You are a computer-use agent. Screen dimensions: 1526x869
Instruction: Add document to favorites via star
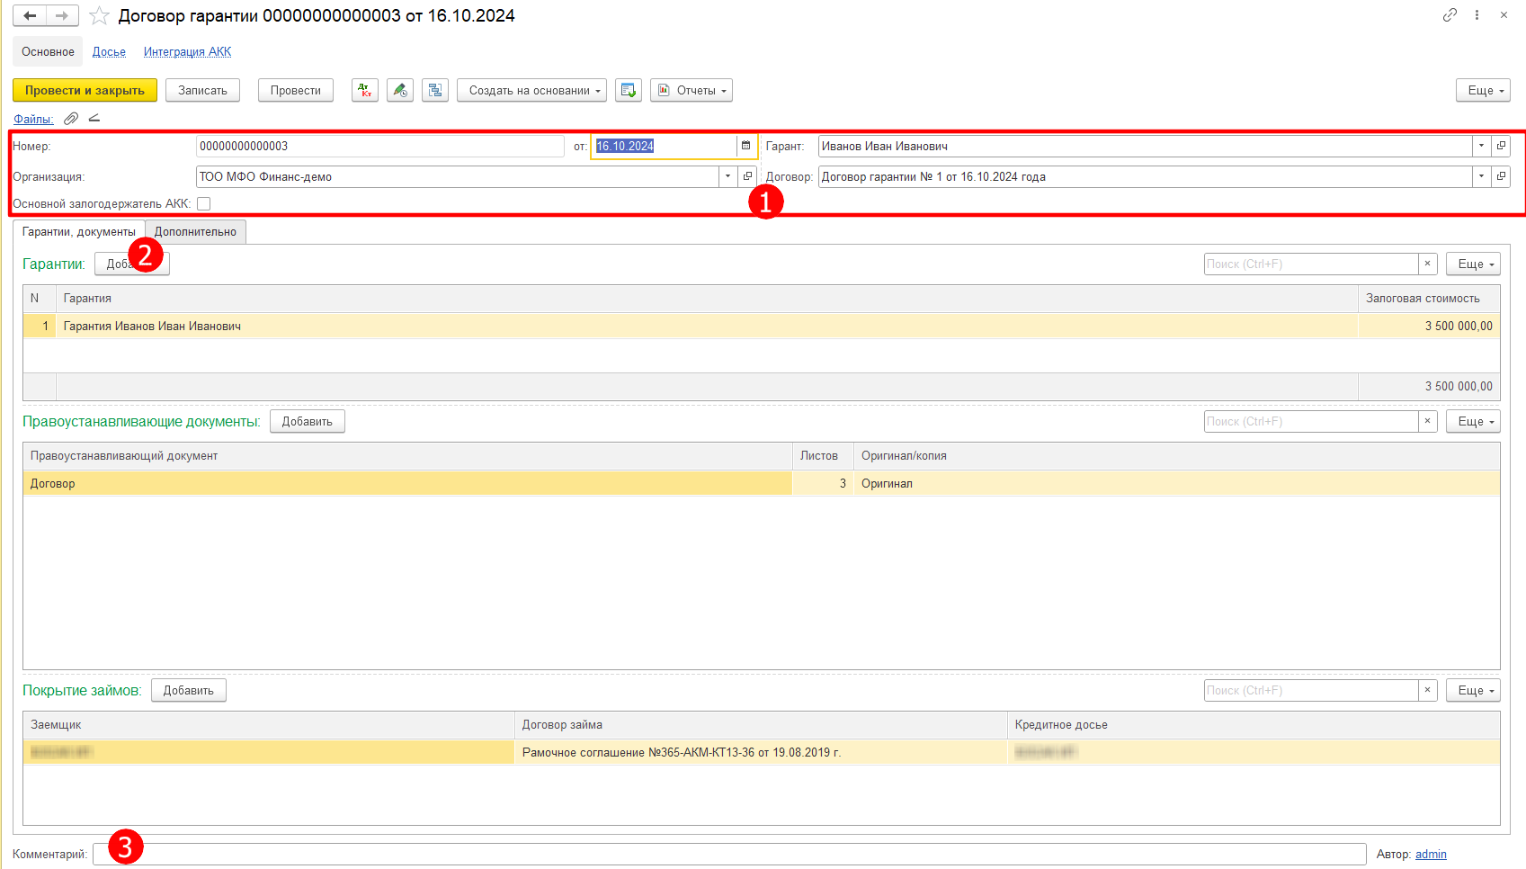click(x=99, y=16)
